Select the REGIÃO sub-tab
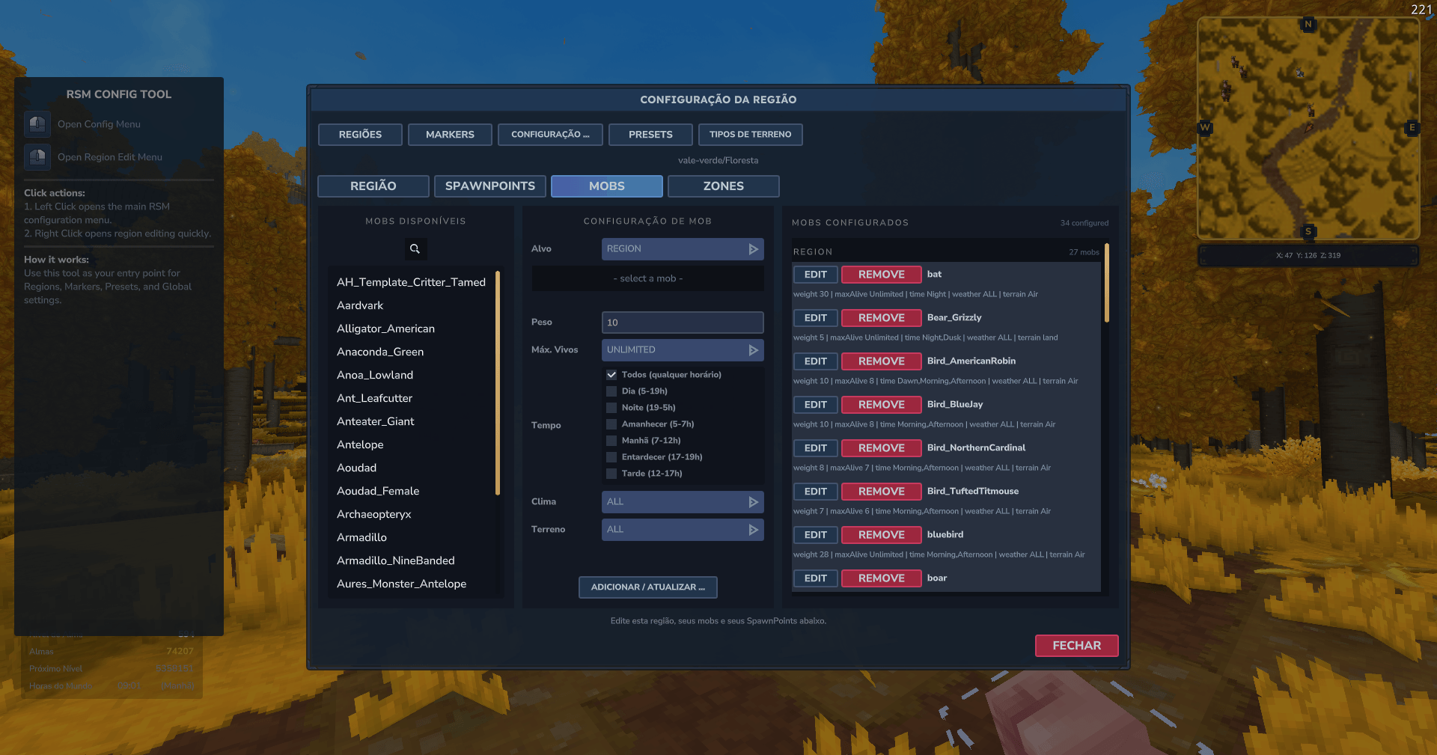The image size is (1437, 755). pyautogui.click(x=373, y=186)
